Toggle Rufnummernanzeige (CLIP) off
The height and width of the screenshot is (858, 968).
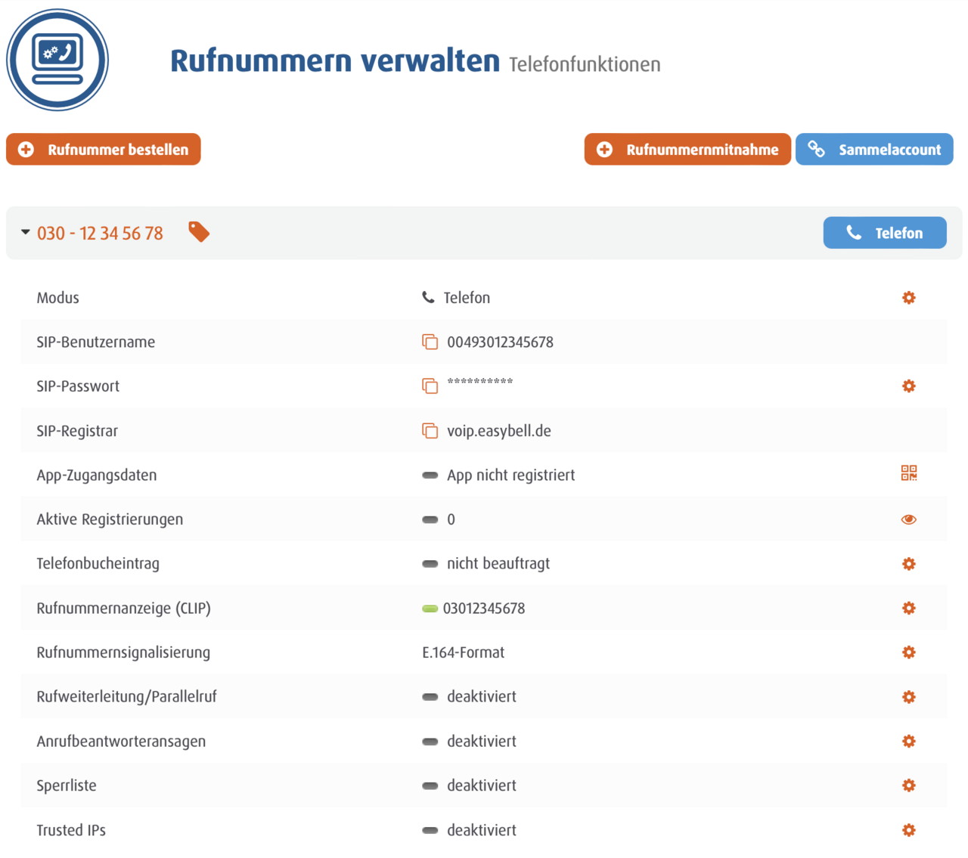coord(430,607)
